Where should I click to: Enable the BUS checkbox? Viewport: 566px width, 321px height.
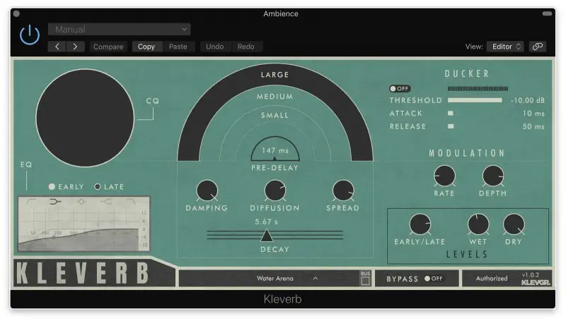365,281
